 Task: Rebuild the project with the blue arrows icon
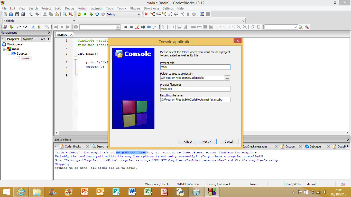point(97,14)
